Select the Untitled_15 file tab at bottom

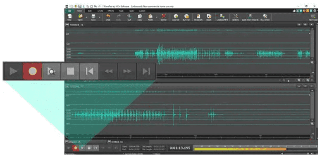point(85,142)
